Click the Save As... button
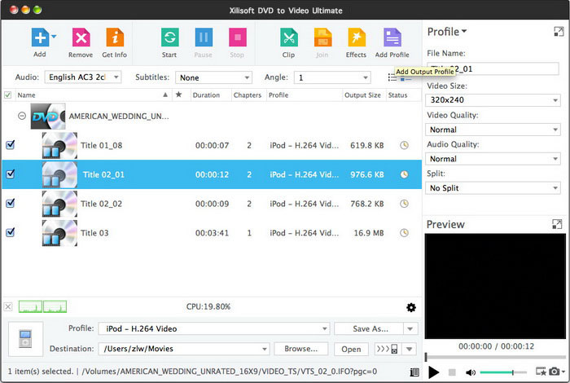 point(369,328)
